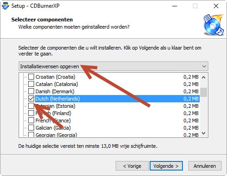Open the Installatiewensen opgeven dropdown
This screenshot has height=176, width=227.
(113, 66)
